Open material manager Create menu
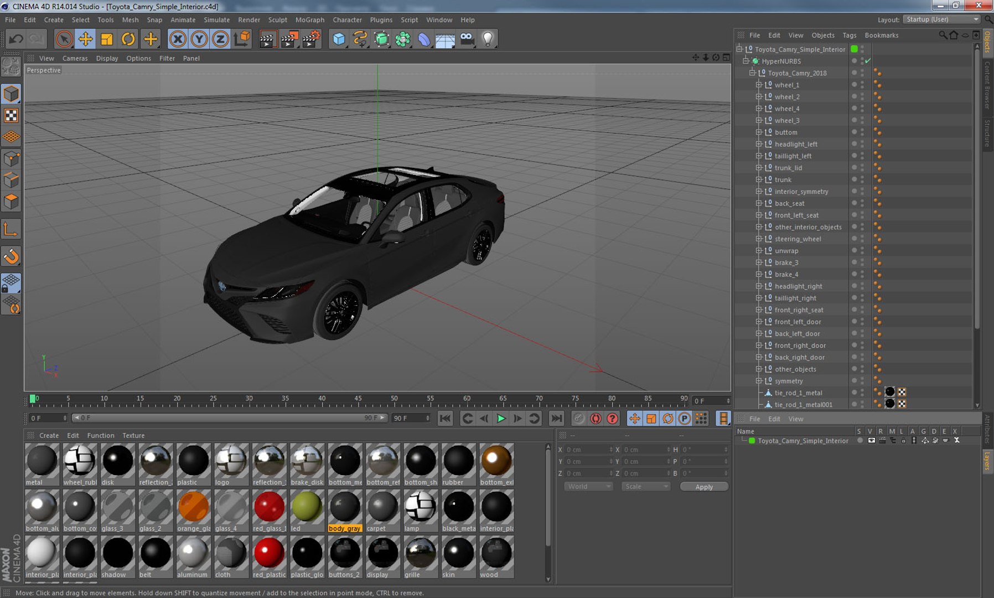 pyautogui.click(x=49, y=436)
